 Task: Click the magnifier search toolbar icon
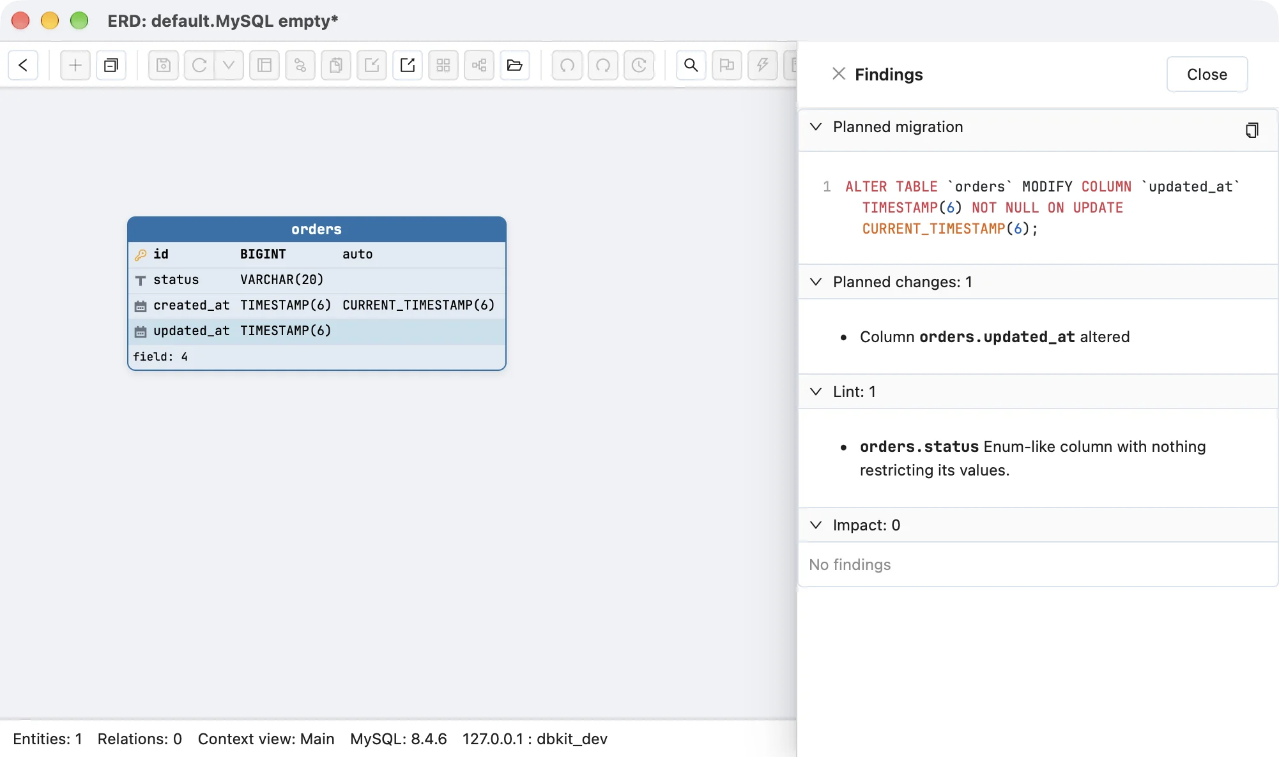(x=691, y=65)
